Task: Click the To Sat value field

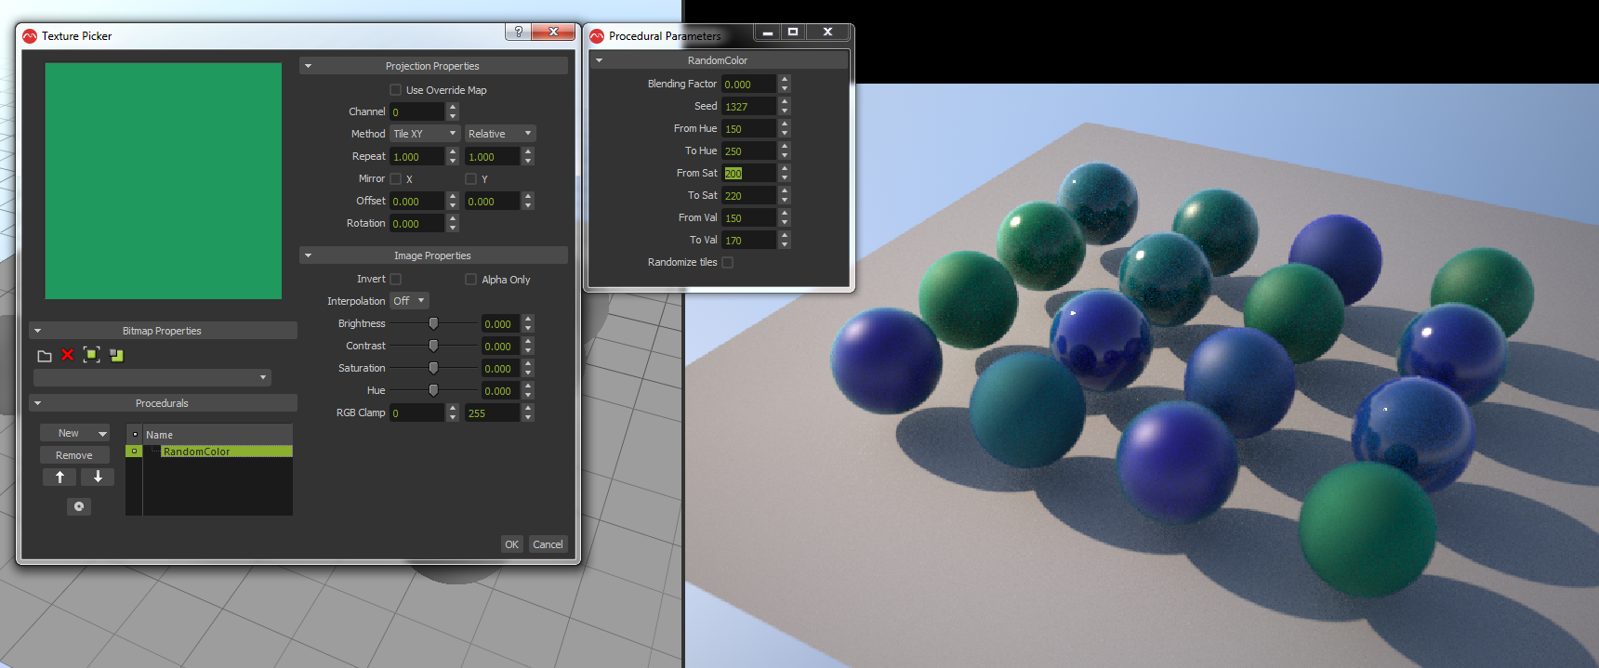Action: (749, 195)
